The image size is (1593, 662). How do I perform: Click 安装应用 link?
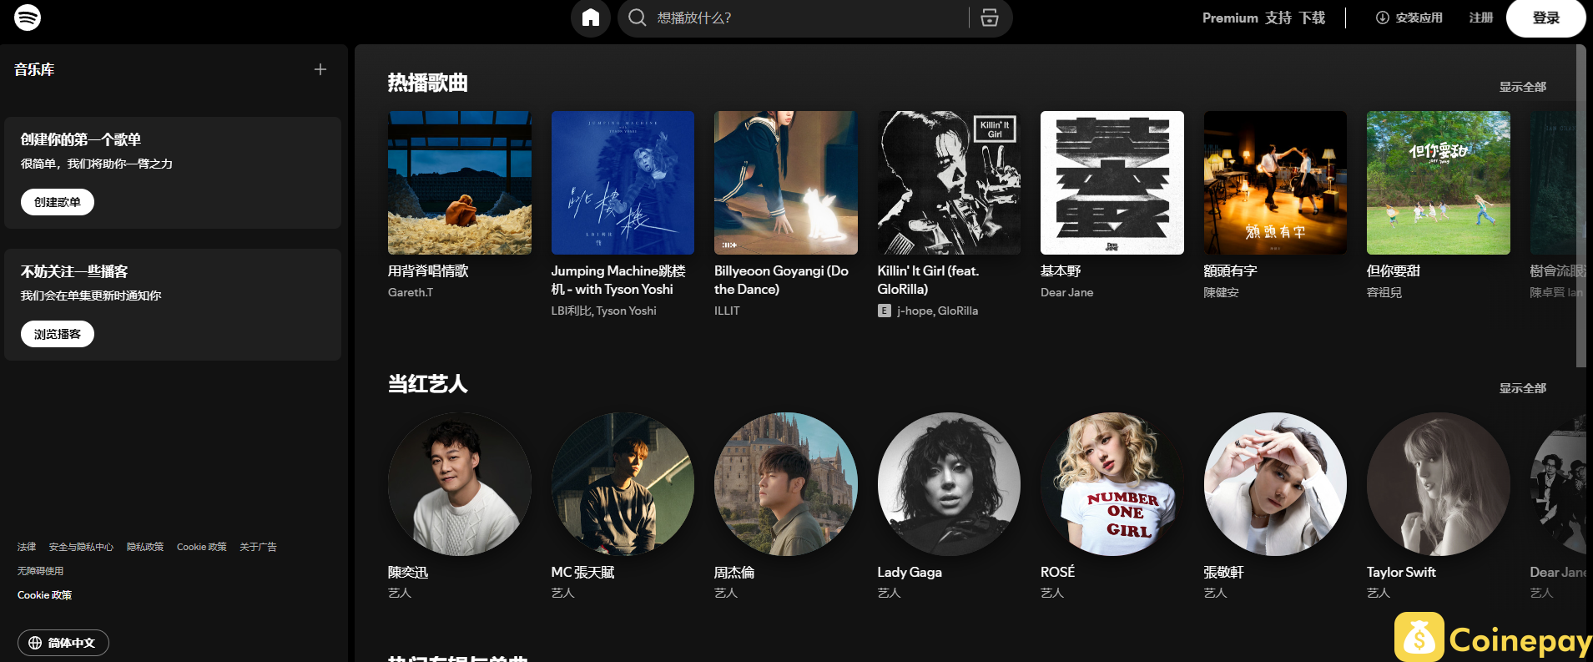[1409, 18]
